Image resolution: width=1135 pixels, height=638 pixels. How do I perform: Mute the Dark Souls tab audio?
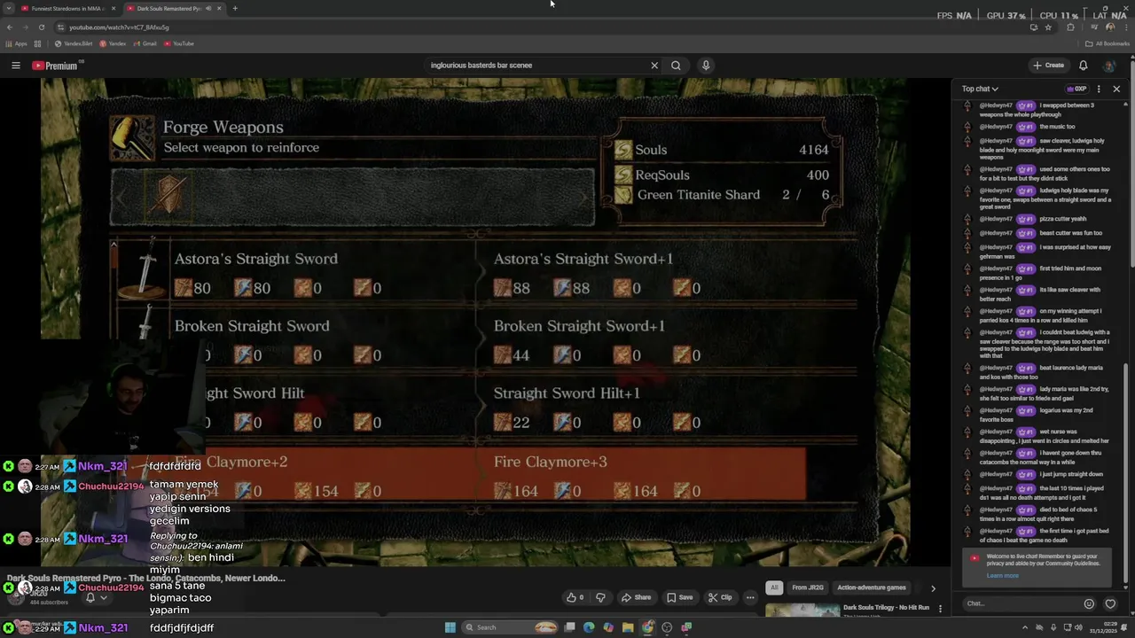208,8
